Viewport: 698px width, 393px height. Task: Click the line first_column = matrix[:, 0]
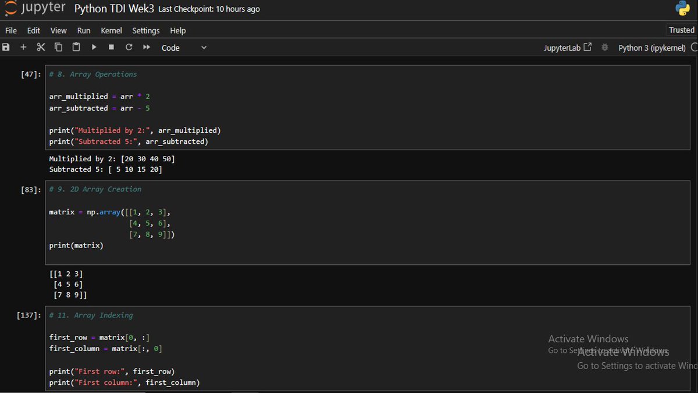tap(106, 349)
